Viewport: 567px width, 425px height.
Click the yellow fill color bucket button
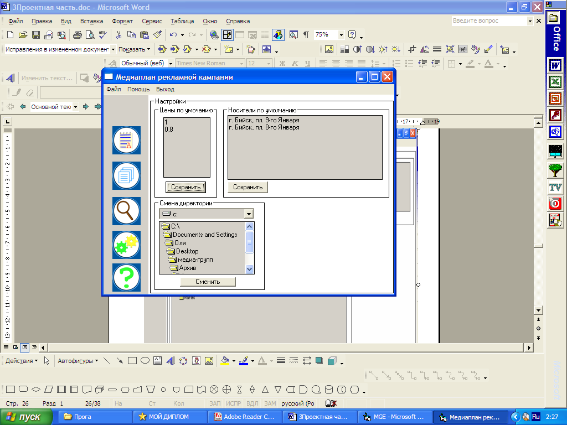coord(225,361)
